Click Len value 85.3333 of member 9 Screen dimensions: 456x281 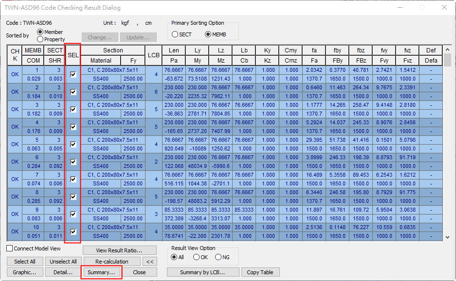pos(174,210)
